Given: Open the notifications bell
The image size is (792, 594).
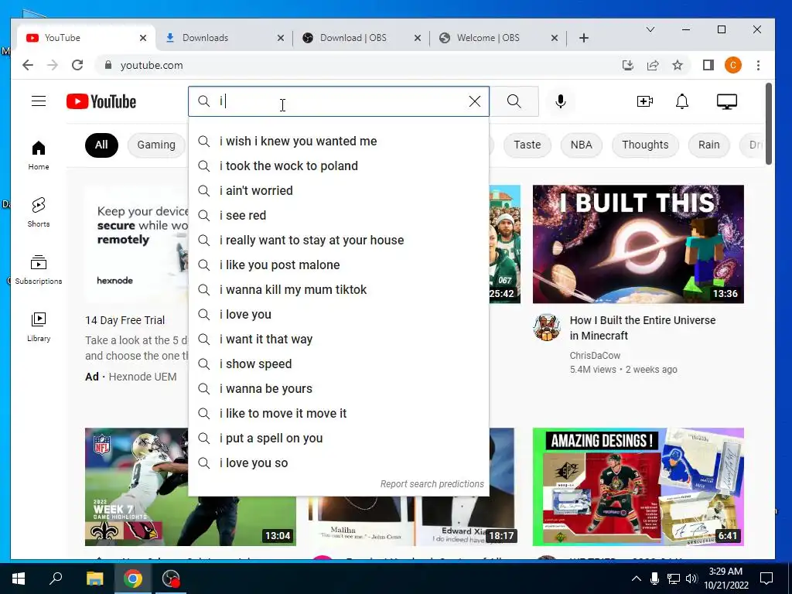Looking at the screenshot, I should (x=682, y=101).
